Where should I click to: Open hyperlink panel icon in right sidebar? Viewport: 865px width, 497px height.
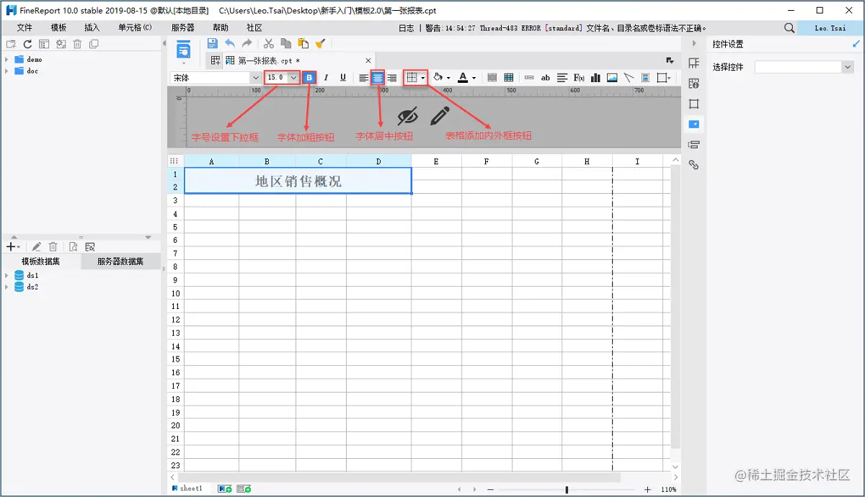tap(694, 165)
